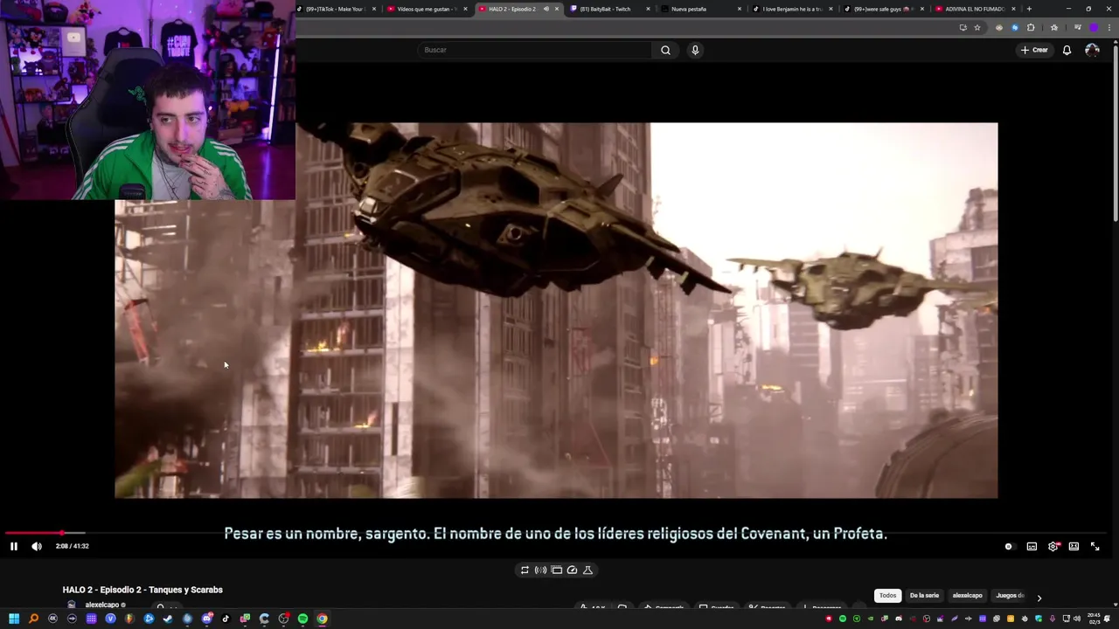The image size is (1119, 629).
Task: Enter fullscreen mode in player
Action: (1095, 546)
